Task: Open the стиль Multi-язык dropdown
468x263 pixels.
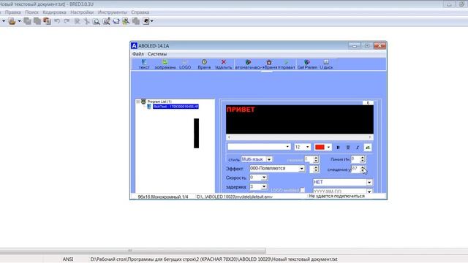Action: [269, 159]
